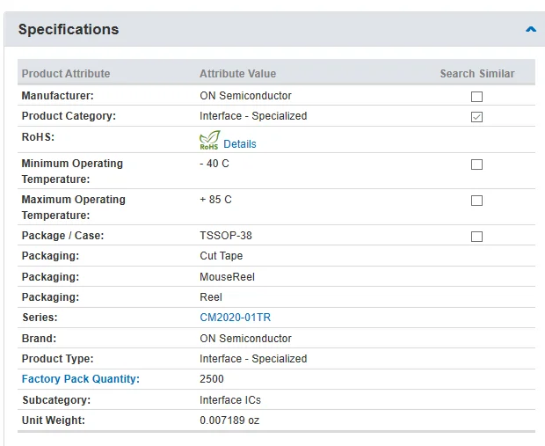The height and width of the screenshot is (446, 545).
Task: Click the RoHS green leaf icon
Action: [209, 140]
